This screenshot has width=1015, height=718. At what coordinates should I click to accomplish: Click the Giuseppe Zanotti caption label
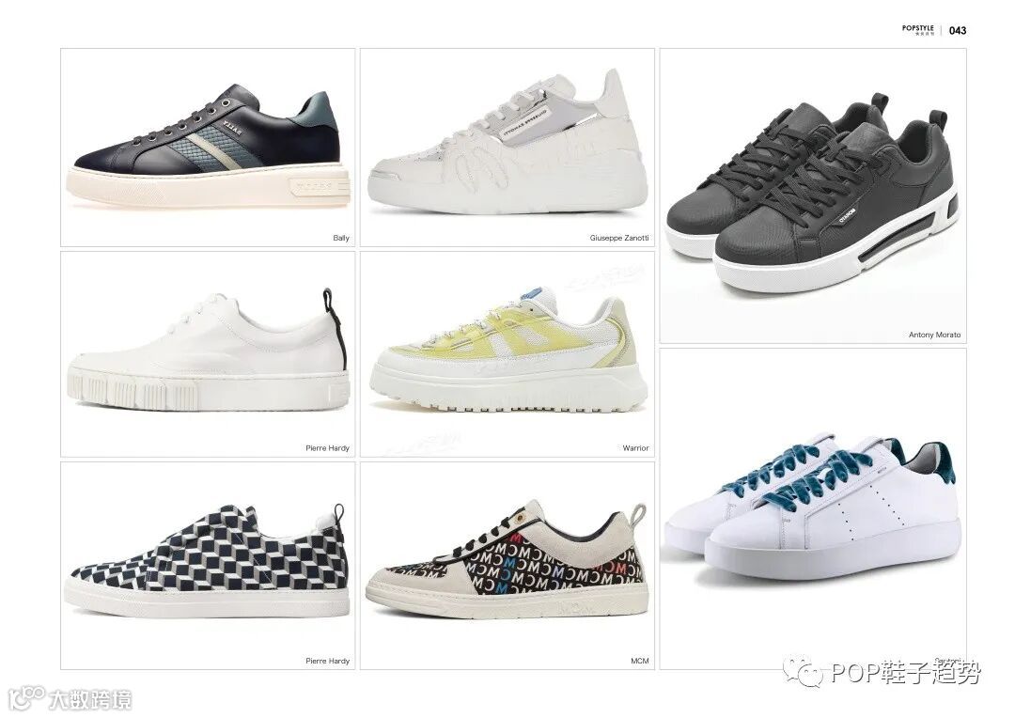pos(618,238)
